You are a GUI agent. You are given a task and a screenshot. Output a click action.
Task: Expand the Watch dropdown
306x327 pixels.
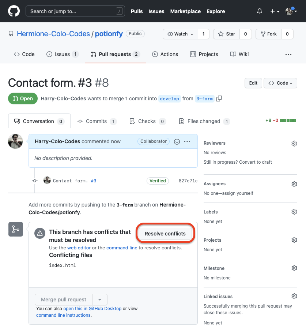pyautogui.click(x=181, y=34)
